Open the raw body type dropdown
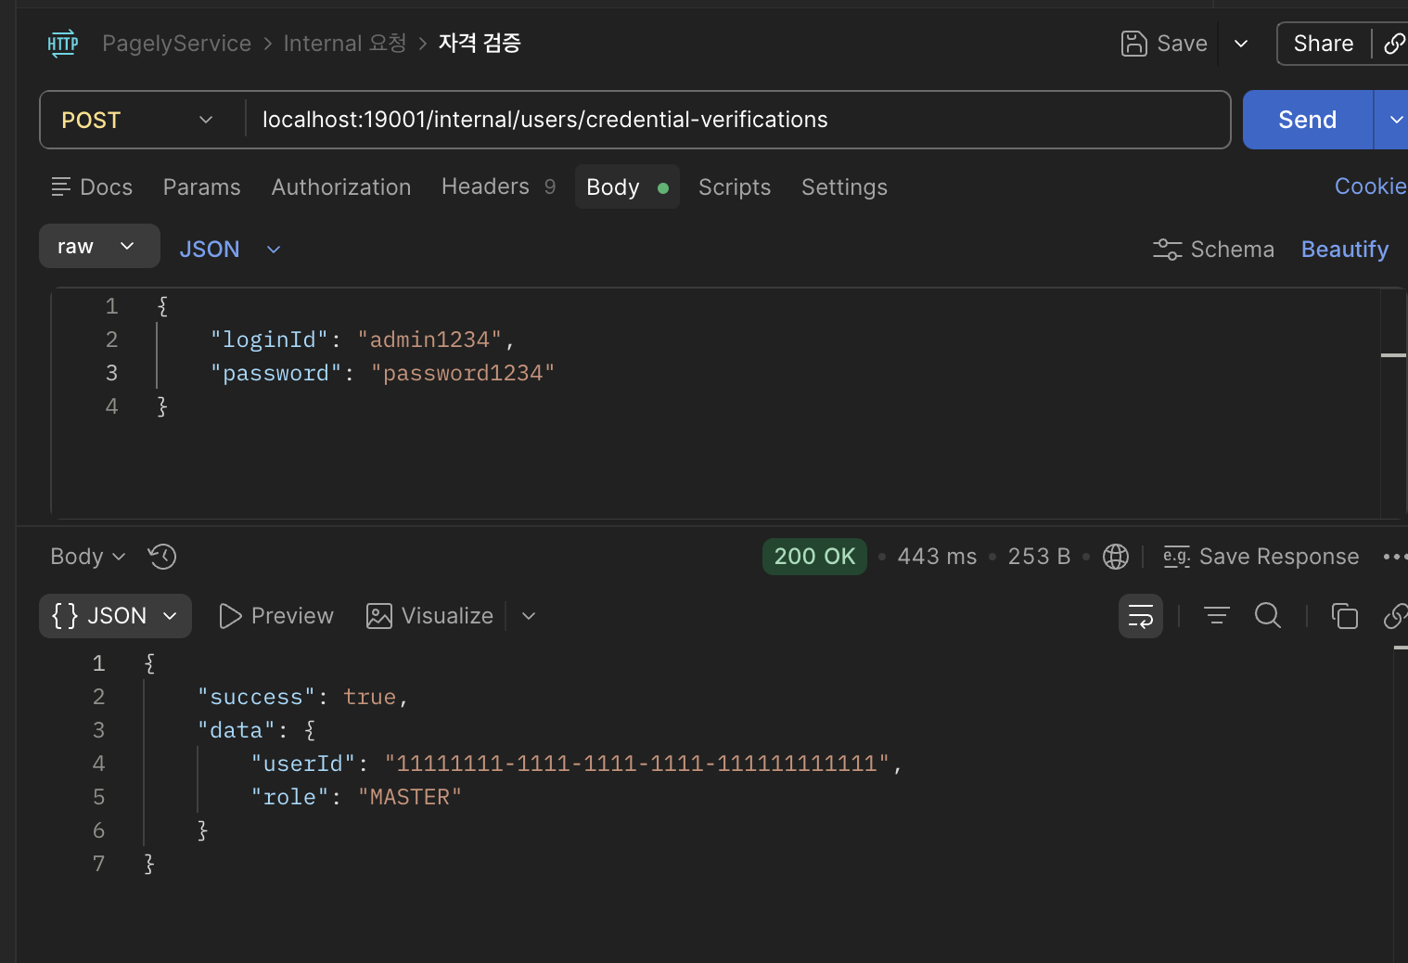 point(99,247)
